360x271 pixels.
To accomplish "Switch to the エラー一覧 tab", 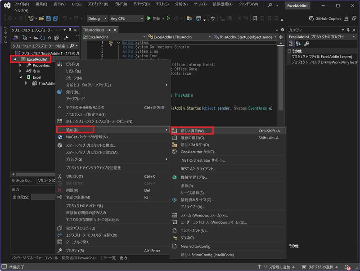I will point(108,258).
